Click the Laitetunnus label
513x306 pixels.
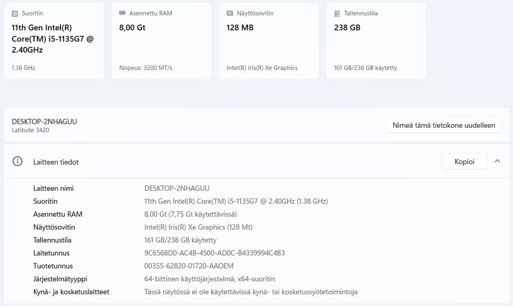pos(51,253)
